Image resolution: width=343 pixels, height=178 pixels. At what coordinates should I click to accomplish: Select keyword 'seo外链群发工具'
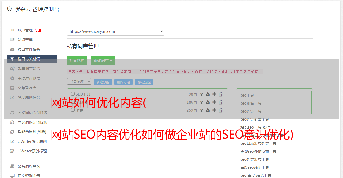click(x=255, y=119)
